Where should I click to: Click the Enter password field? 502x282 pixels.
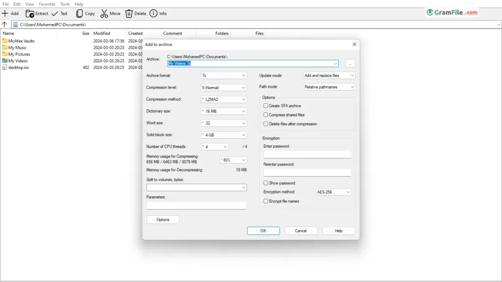tap(307, 154)
